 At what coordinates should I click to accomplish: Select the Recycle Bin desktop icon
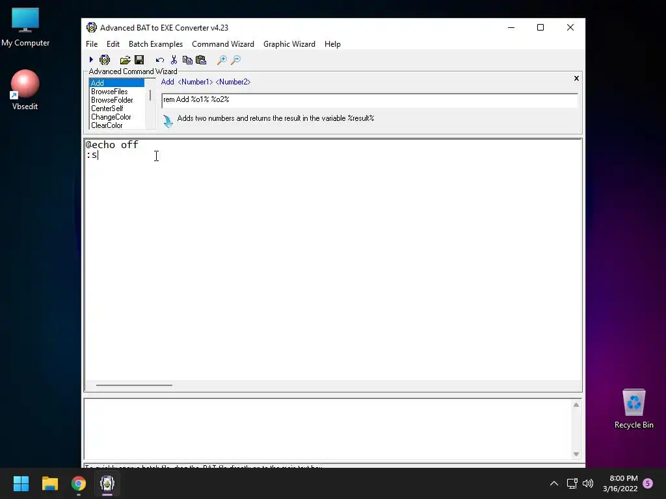coord(633,409)
